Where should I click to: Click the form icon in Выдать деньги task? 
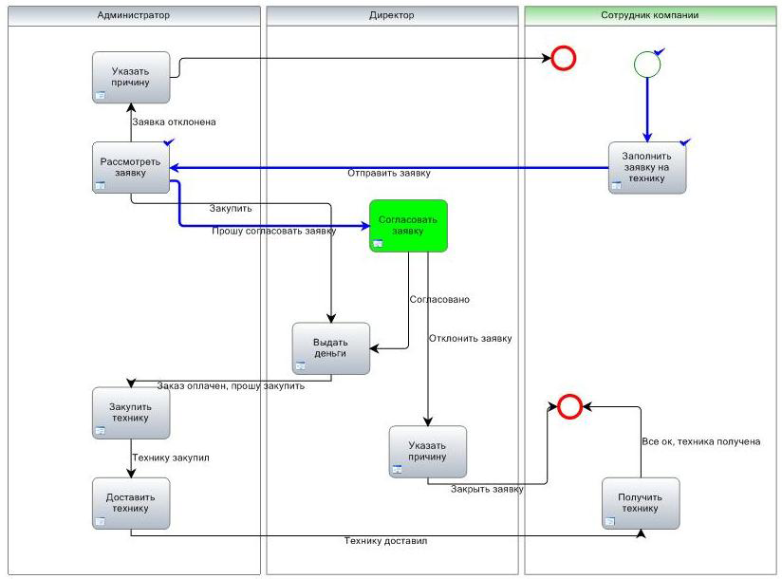(x=300, y=365)
